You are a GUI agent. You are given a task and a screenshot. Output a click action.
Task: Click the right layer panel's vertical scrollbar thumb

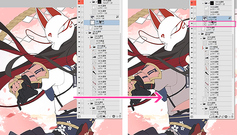pyautogui.click(x=233, y=56)
